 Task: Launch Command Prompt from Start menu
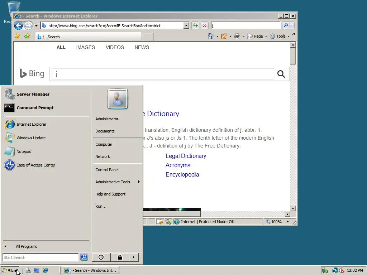(46, 107)
